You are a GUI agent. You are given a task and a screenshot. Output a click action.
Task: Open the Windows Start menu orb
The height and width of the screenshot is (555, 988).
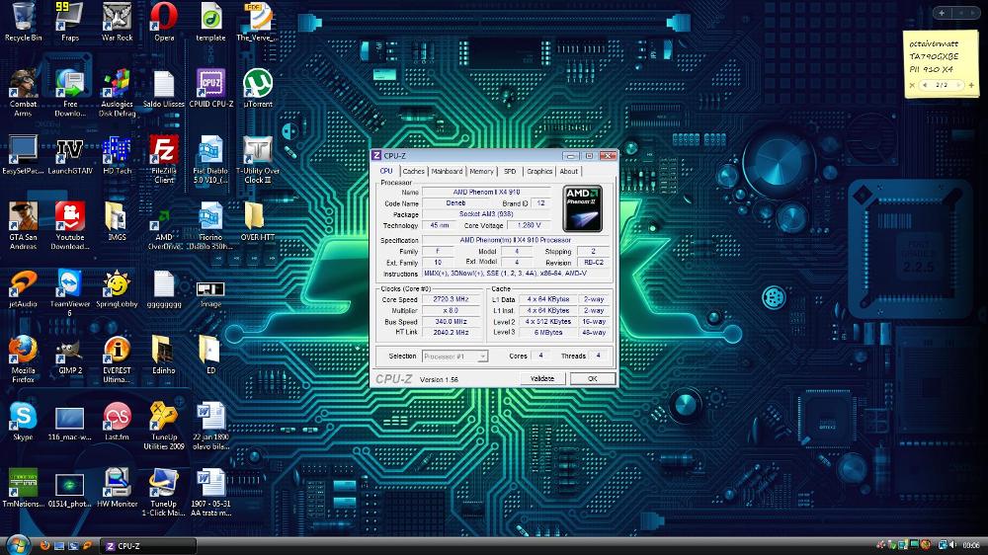[18, 545]
